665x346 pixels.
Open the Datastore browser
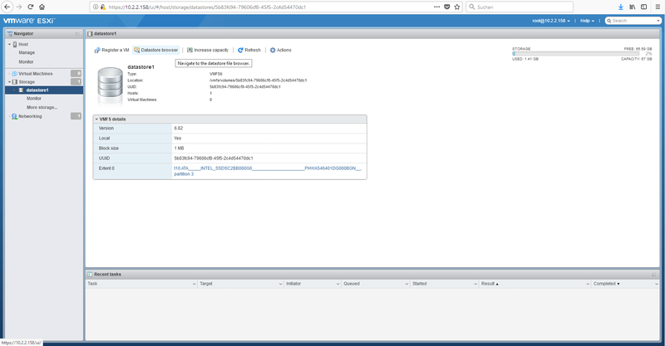pyautogui.click(x=156, y=50)
